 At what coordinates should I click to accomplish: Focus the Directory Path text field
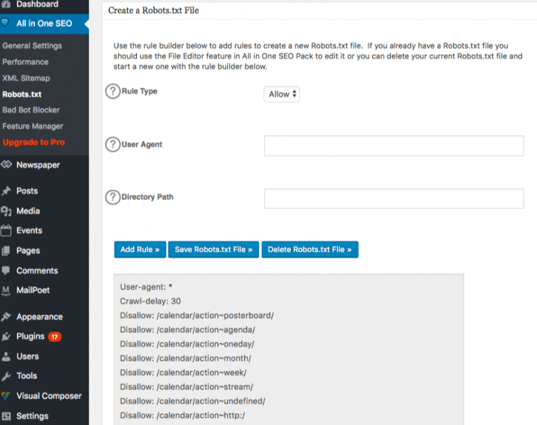pos(394,199)
